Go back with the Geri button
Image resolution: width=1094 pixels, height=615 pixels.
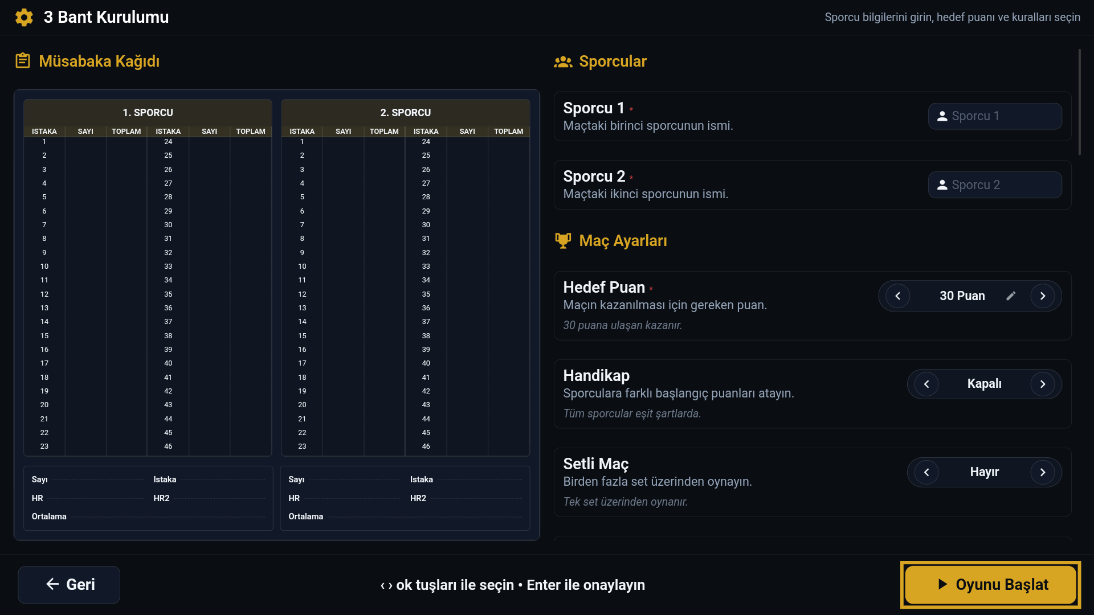coord(69,585)
